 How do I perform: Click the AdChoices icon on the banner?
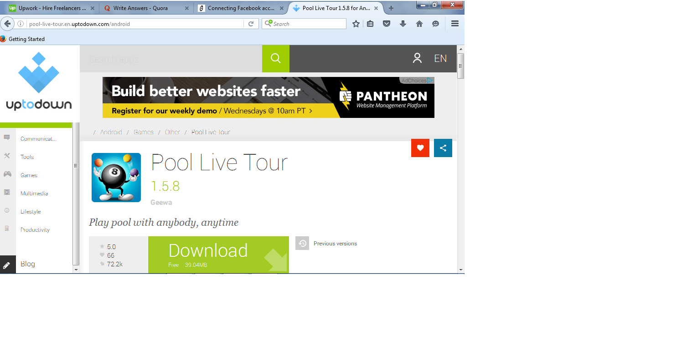[x=430, y=81]
